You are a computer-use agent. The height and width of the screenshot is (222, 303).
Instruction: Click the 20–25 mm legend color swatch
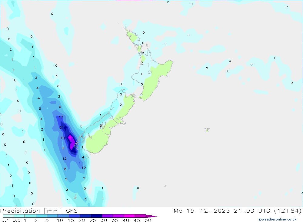(x=85, y=216)
